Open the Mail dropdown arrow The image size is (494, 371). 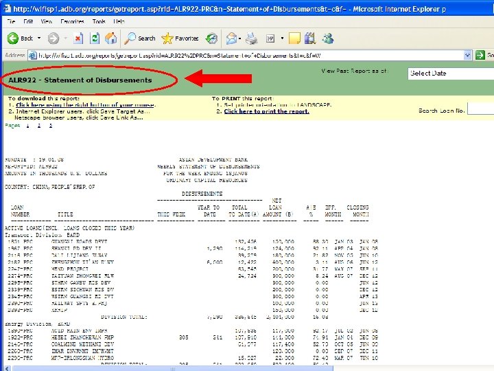(239, 38)
